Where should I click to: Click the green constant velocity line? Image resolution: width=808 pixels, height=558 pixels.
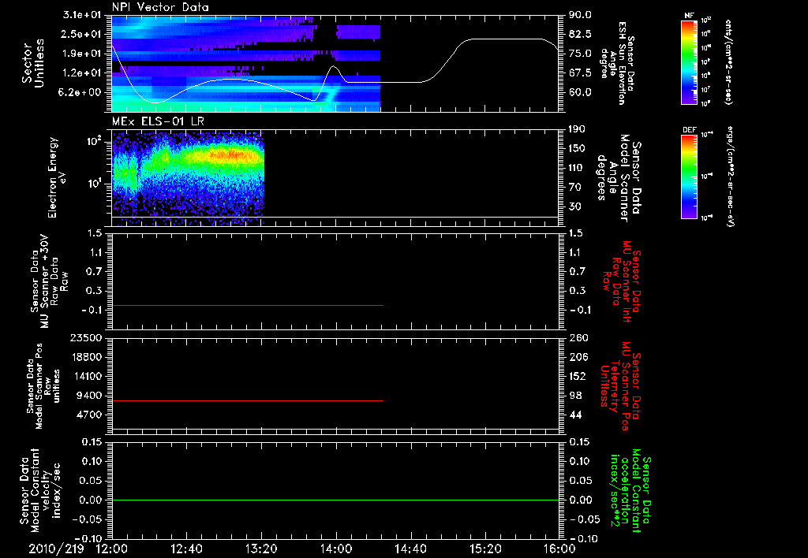pos(335,500)
